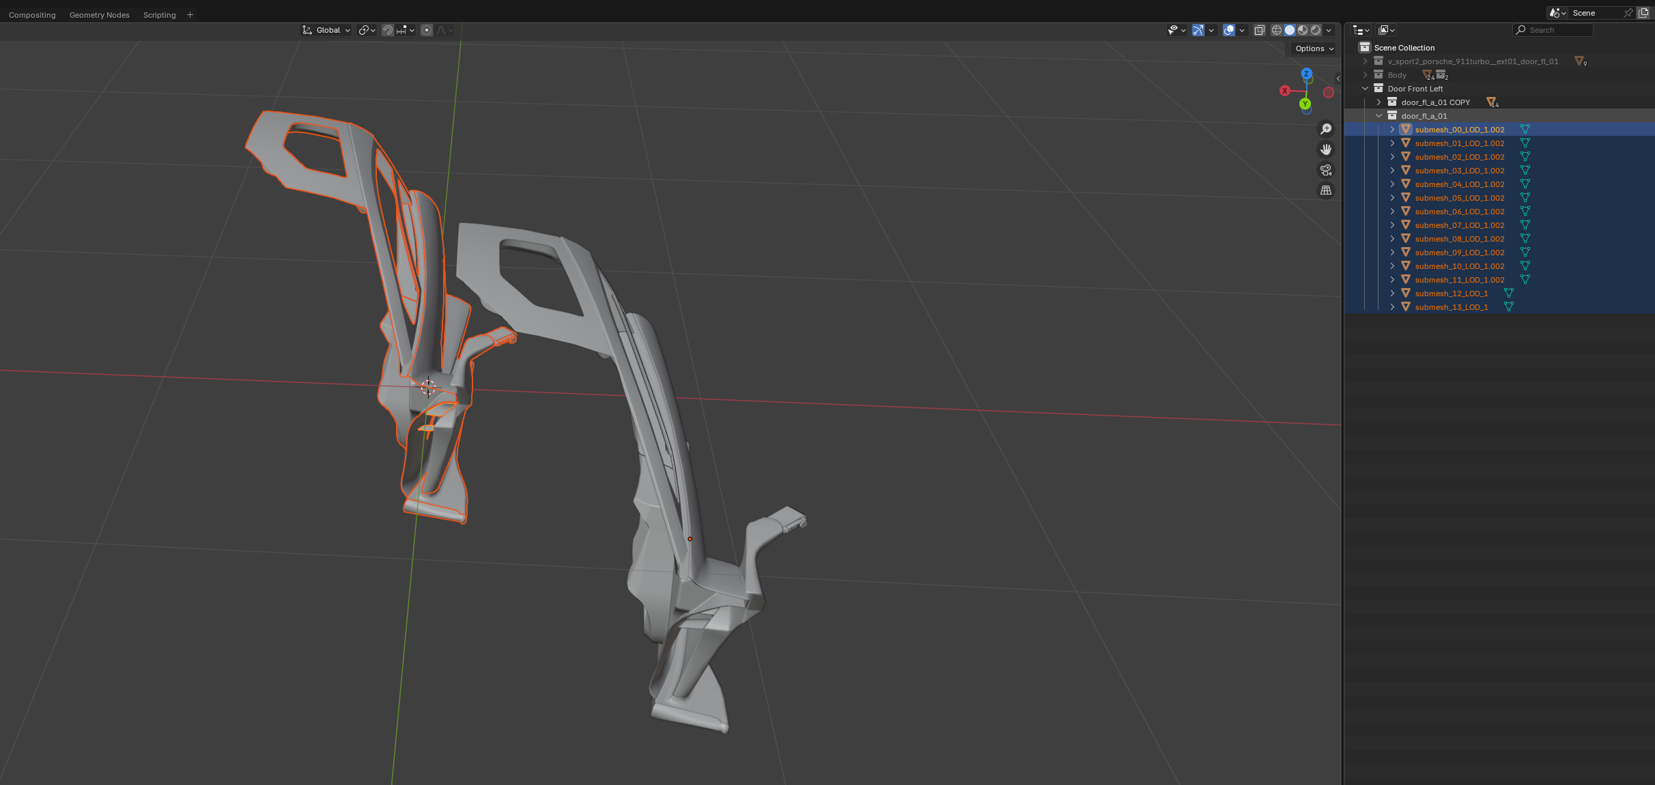The image size is (1655, 785).
Task: Toggle proportional editing button
Action: 427,30
